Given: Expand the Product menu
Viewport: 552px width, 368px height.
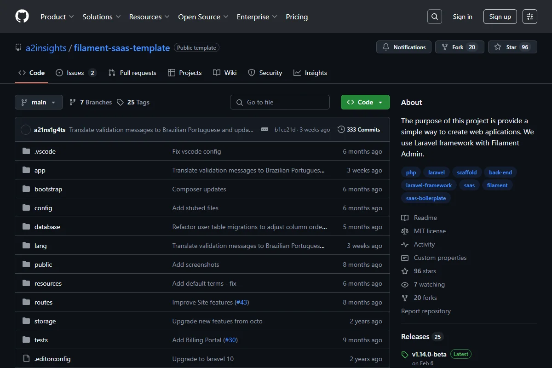Looking at the screenshot, I should pyautogui.click(x=57, y=17).
